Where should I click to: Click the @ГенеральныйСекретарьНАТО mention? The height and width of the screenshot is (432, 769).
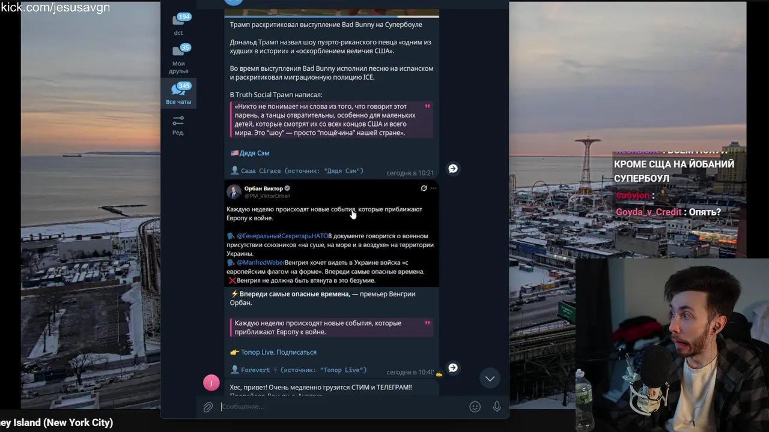coord(282,236)
